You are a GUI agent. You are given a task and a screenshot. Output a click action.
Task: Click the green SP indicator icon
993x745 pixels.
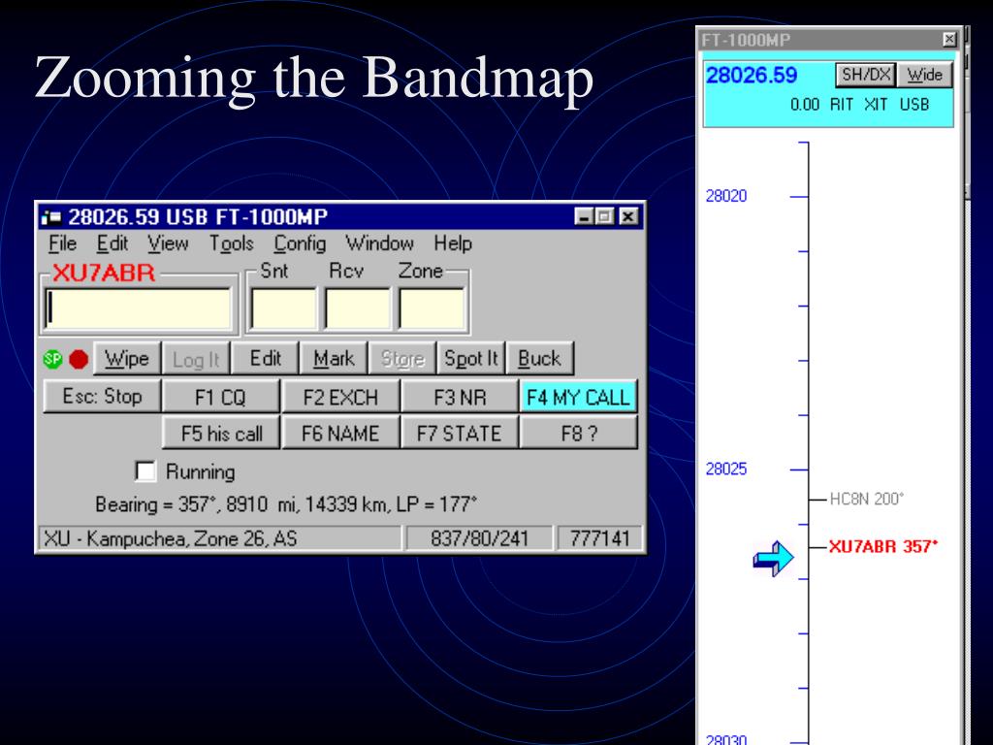52,359
